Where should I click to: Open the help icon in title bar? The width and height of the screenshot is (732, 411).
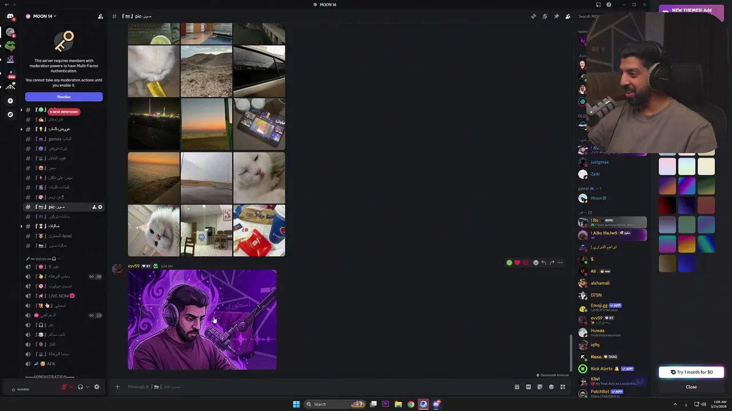[x=608, y=5]
